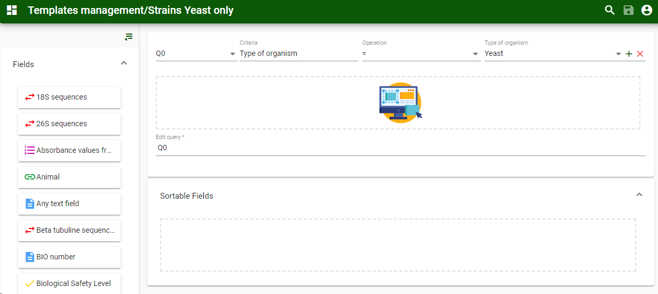Click the search magnifier icon
The height and width of the screenshot is (294, 658).
[x=609, y=10]
